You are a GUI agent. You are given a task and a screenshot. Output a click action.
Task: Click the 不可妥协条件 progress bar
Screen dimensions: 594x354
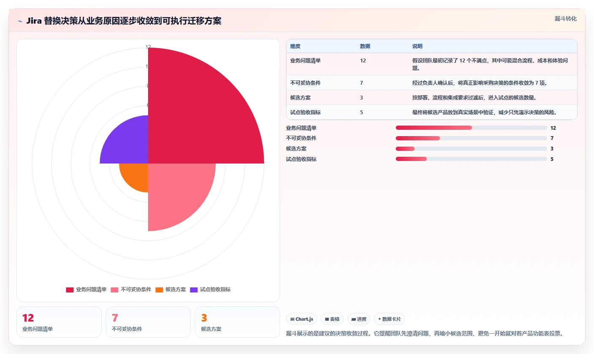pyautogui.click(x=471, y=138)
